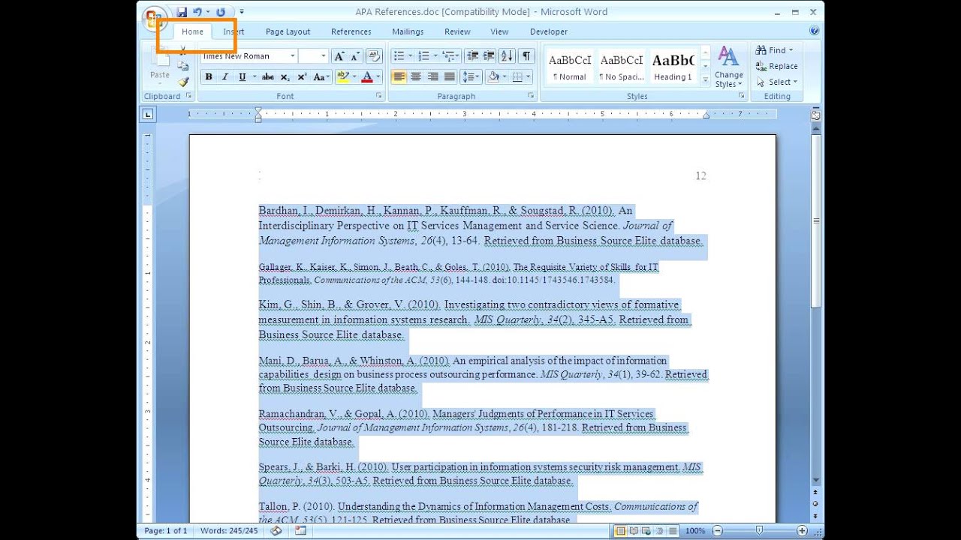Apply the Heading 1 style
Screen dimensions: 961x540
pos(673,66)
